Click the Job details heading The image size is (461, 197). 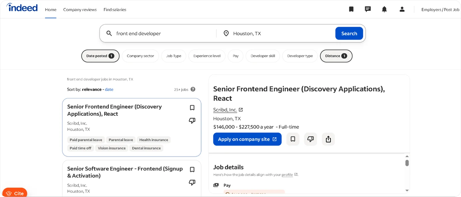tap(228, 167)
